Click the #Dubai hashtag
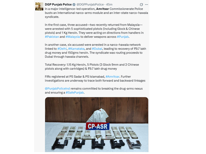The image size is (206, 154). [97, 49]
